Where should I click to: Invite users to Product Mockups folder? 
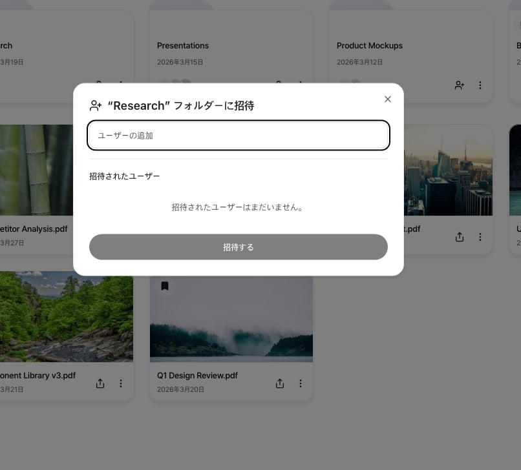tap(459, 85)
